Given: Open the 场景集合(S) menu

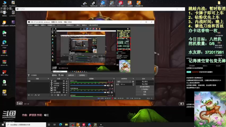Looking at the screenshot, I should [70, 25].
